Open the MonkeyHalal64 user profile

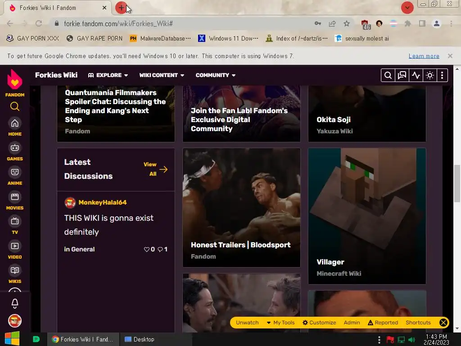tap(102, 202)
